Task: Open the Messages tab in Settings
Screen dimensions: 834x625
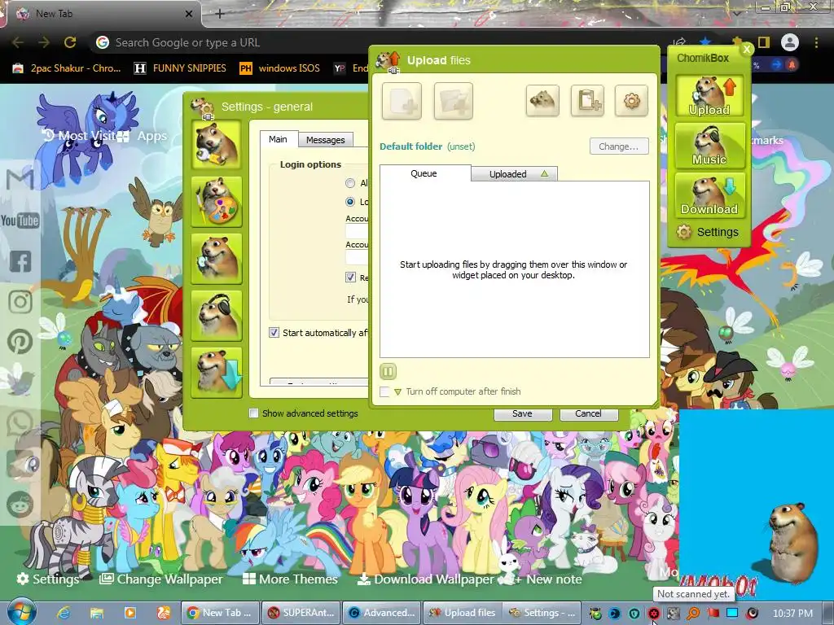Action: [326, 140]
